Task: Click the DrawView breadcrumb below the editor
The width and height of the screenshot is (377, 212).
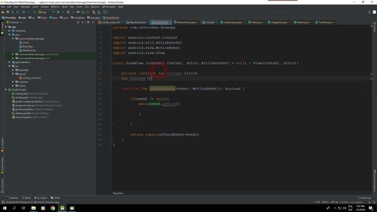Action: 118,193
